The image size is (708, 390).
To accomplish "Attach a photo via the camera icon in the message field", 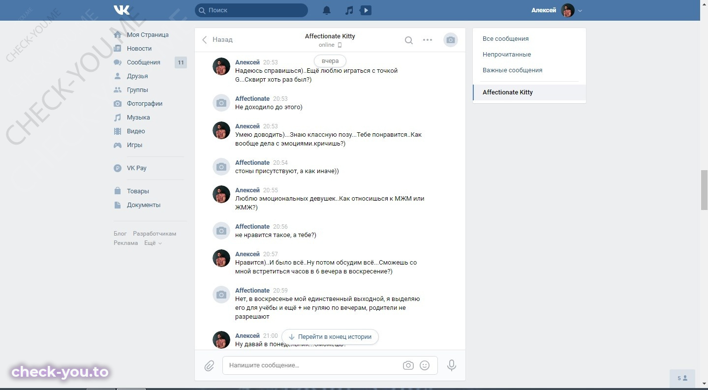I will click(x=408, y=365).
